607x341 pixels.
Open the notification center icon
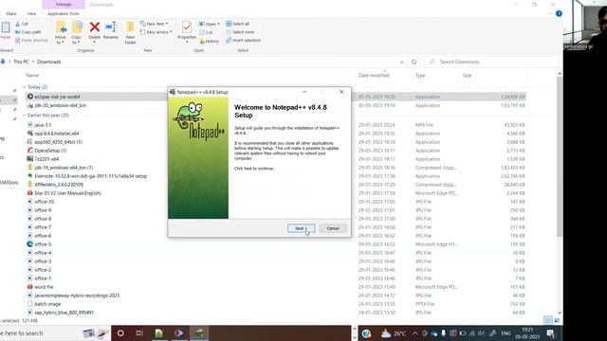coord(551,332)
